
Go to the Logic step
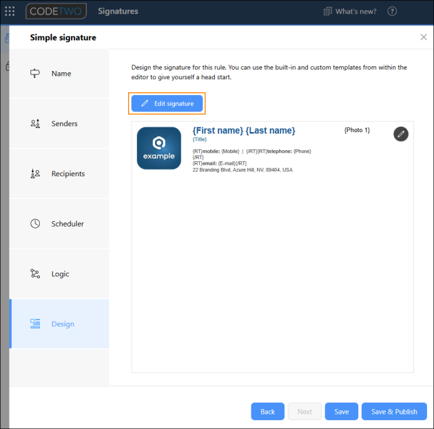59,274
